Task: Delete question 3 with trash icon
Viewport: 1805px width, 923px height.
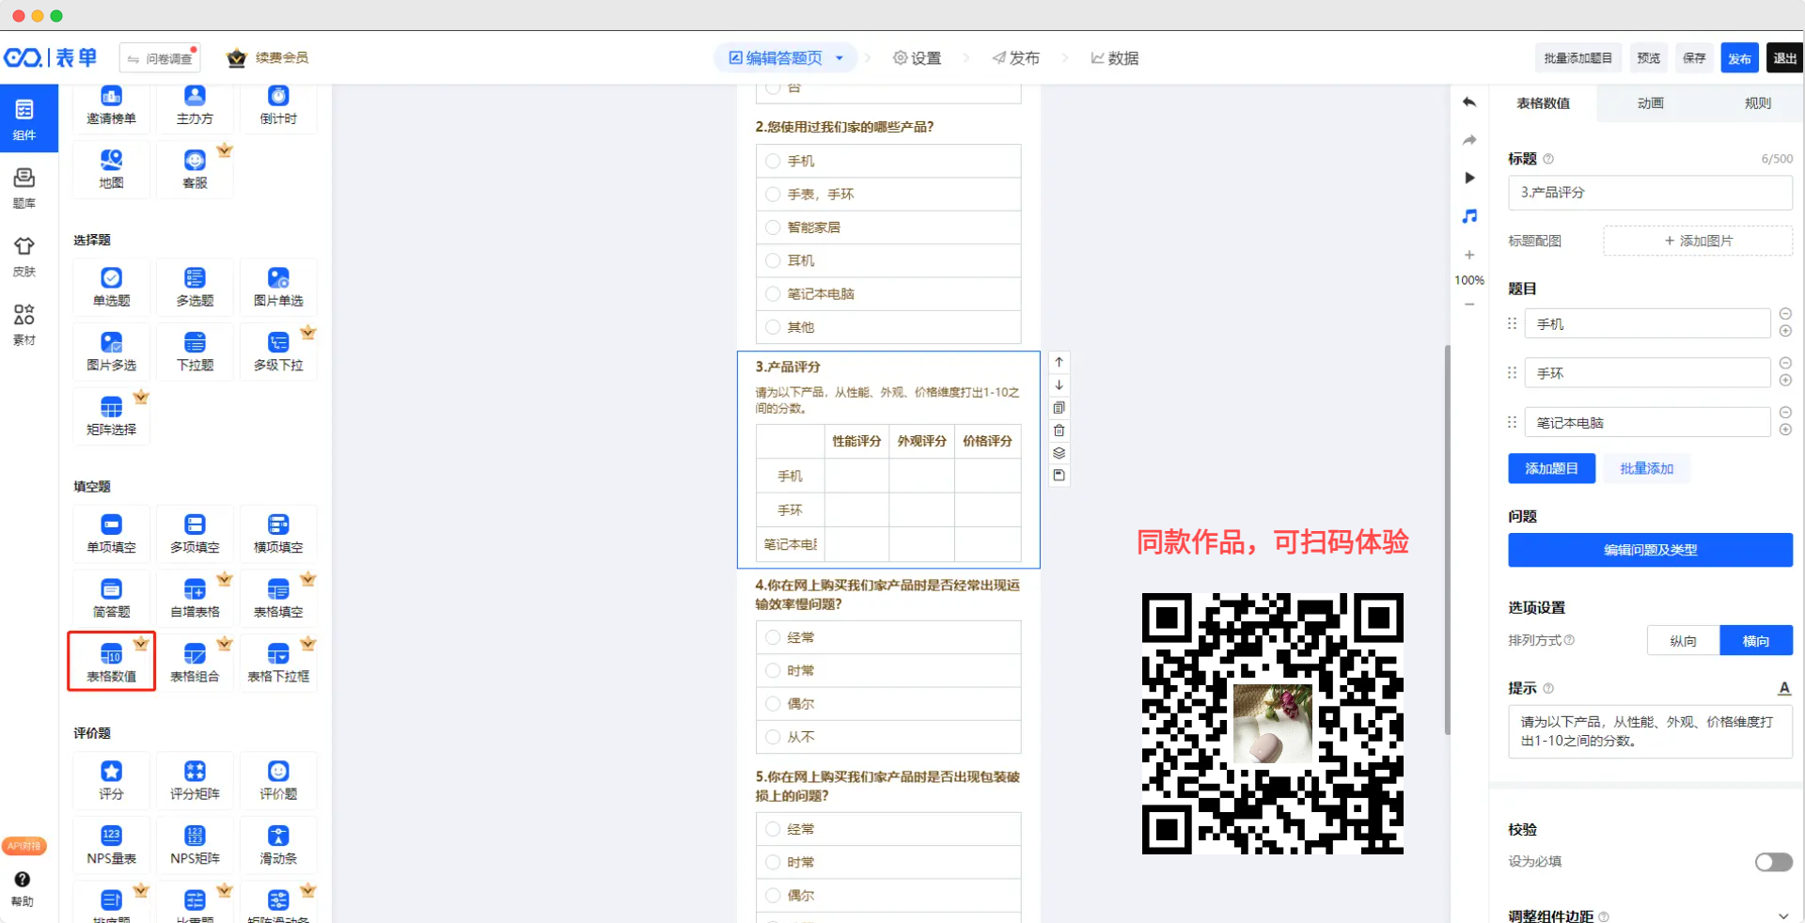Action: point(1059,430)
